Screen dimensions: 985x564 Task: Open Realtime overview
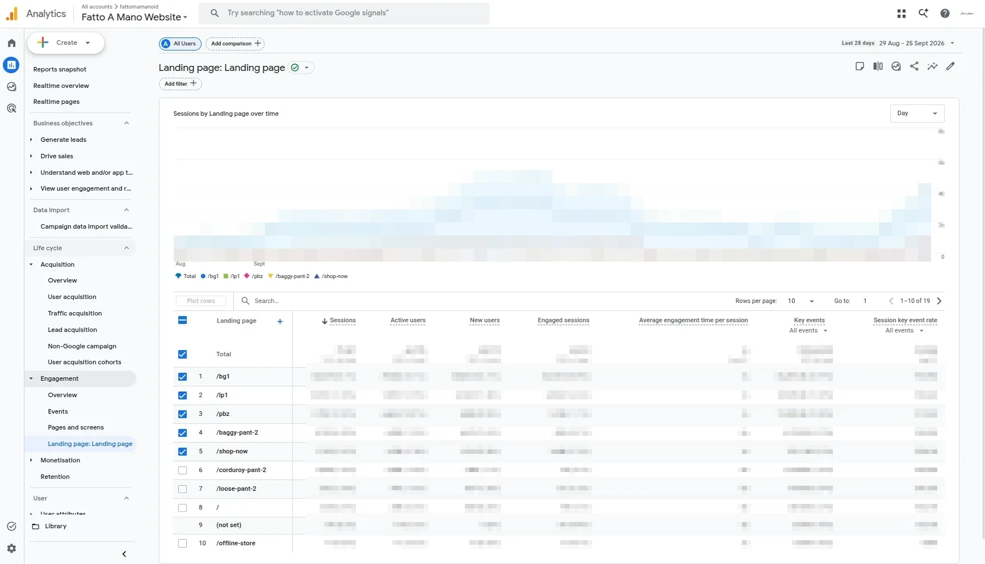click(61, 86)
